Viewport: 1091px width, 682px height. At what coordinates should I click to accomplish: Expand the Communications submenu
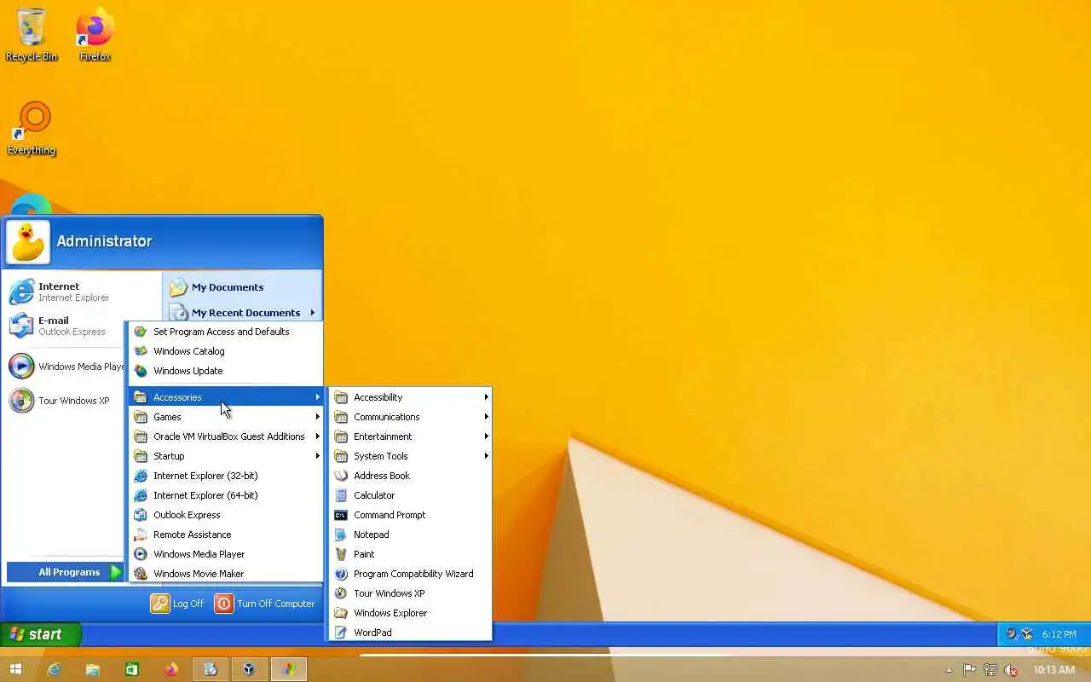tap(411, 417)
